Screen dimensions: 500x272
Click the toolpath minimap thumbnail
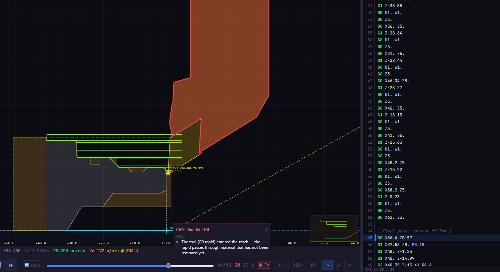tap(334, 229)
